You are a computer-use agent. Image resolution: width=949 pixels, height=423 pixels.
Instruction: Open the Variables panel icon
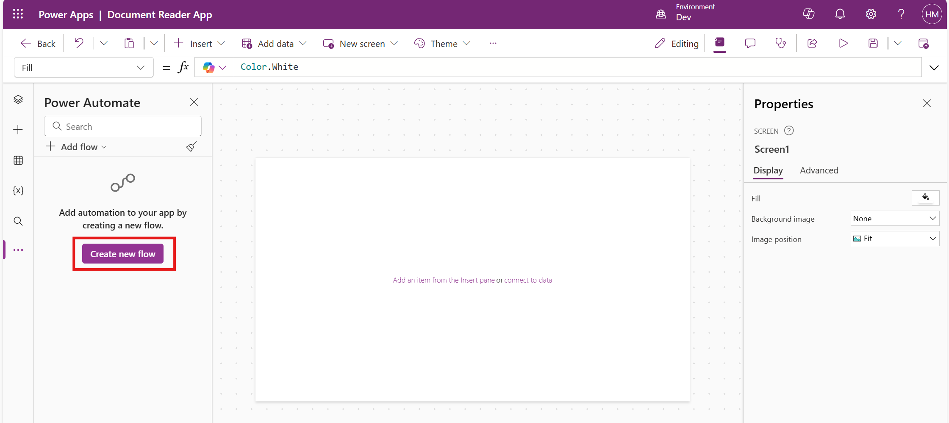18,191
